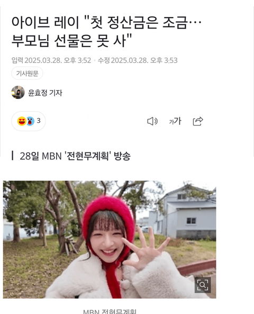Visit 윤효정 기자 reporter page

(45, 93)
